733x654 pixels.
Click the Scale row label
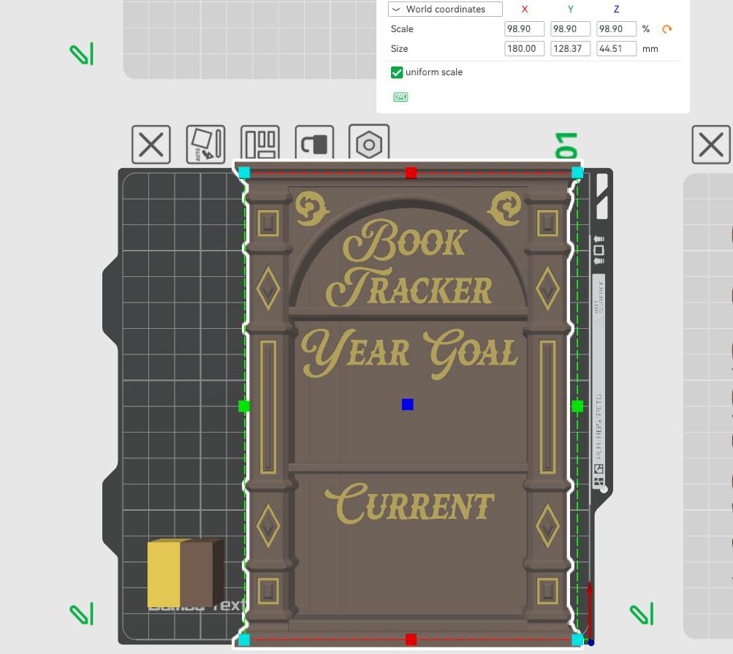[x=402, y=29]
